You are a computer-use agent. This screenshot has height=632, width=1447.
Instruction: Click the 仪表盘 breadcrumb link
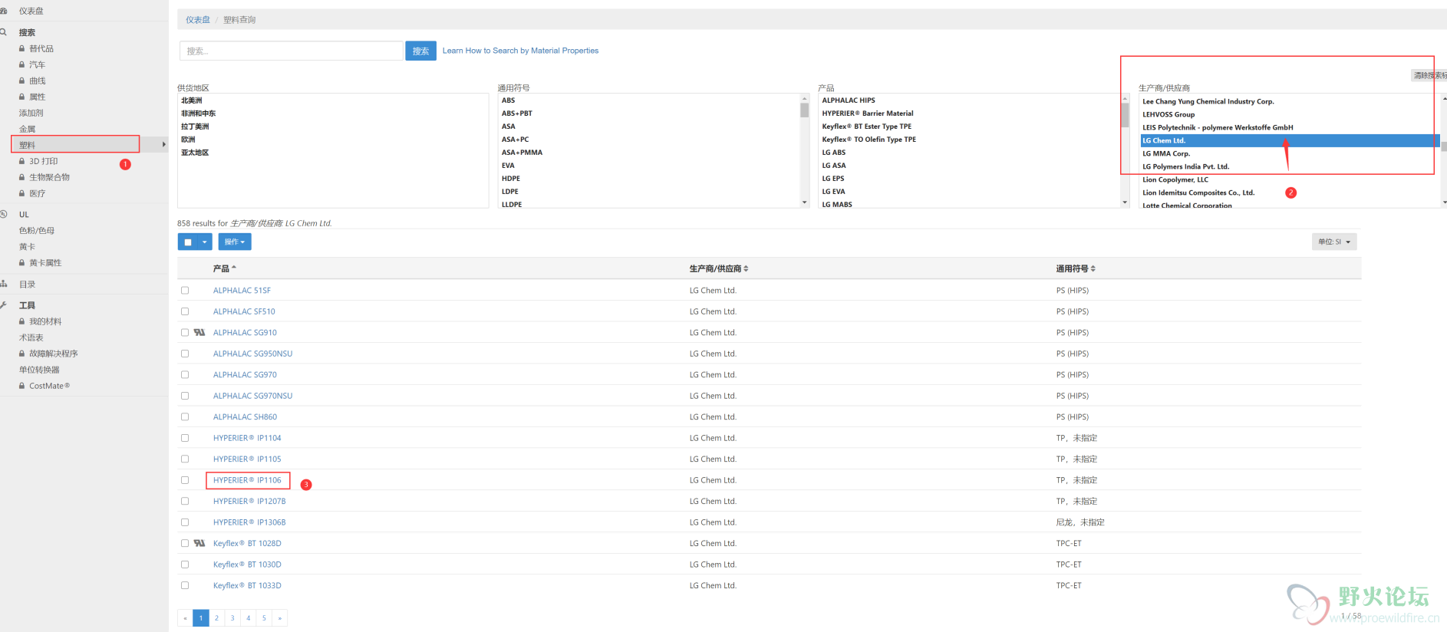tap(198, 20)
